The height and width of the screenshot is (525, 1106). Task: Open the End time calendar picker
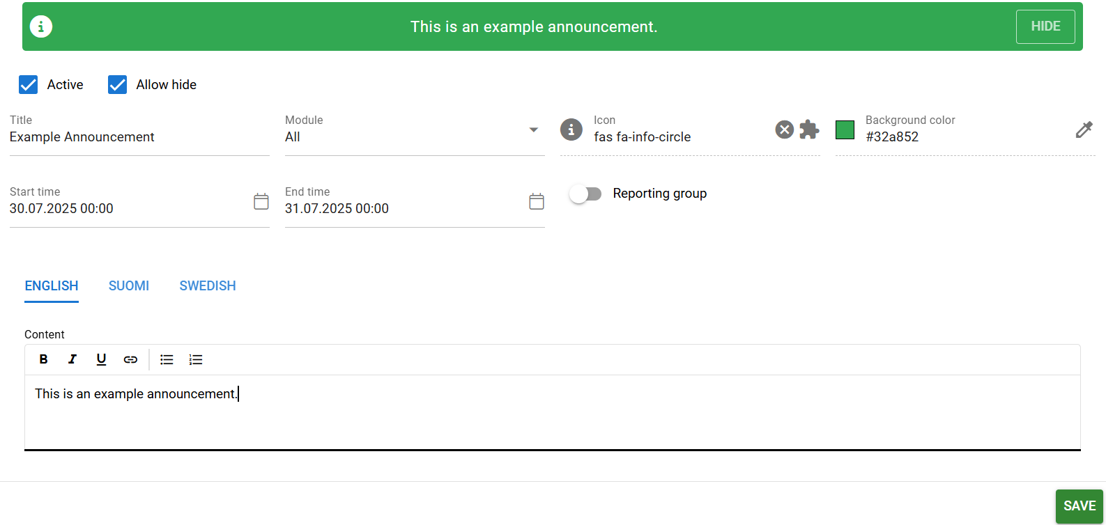pos(536,202)
